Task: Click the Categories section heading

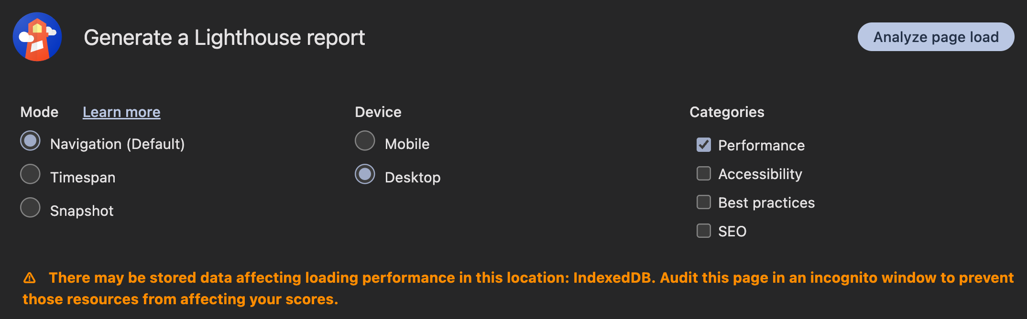Action: [x=727, y=112]
